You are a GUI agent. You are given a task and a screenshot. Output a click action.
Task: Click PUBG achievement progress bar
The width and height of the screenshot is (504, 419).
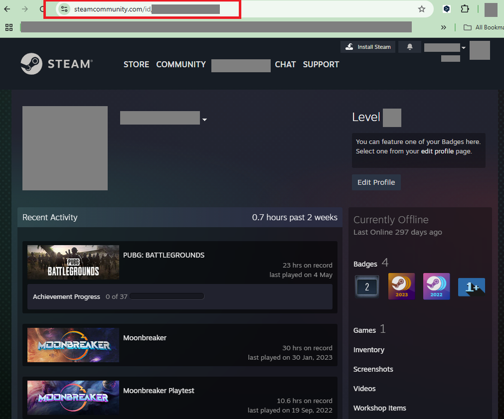click(167, 297)
